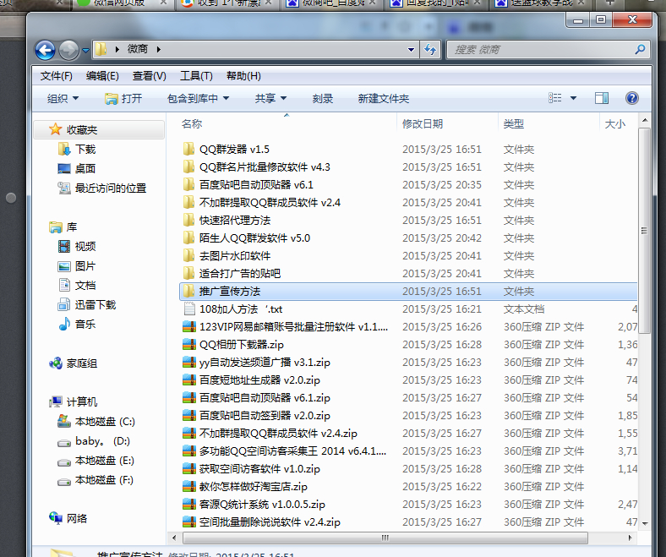Sort by the 名称 column header
Image resolution: width=666 pixels, height=557 pixels.
point(192,124)
